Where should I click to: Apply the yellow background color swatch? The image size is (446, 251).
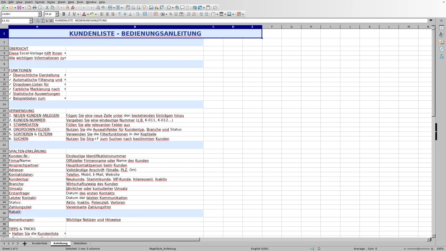[92, 14]
